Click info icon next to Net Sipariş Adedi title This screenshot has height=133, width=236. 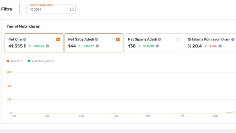pyautogui.click(x=160, y=39)
